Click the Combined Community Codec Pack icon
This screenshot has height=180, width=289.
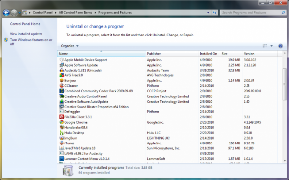pos(62,91)
